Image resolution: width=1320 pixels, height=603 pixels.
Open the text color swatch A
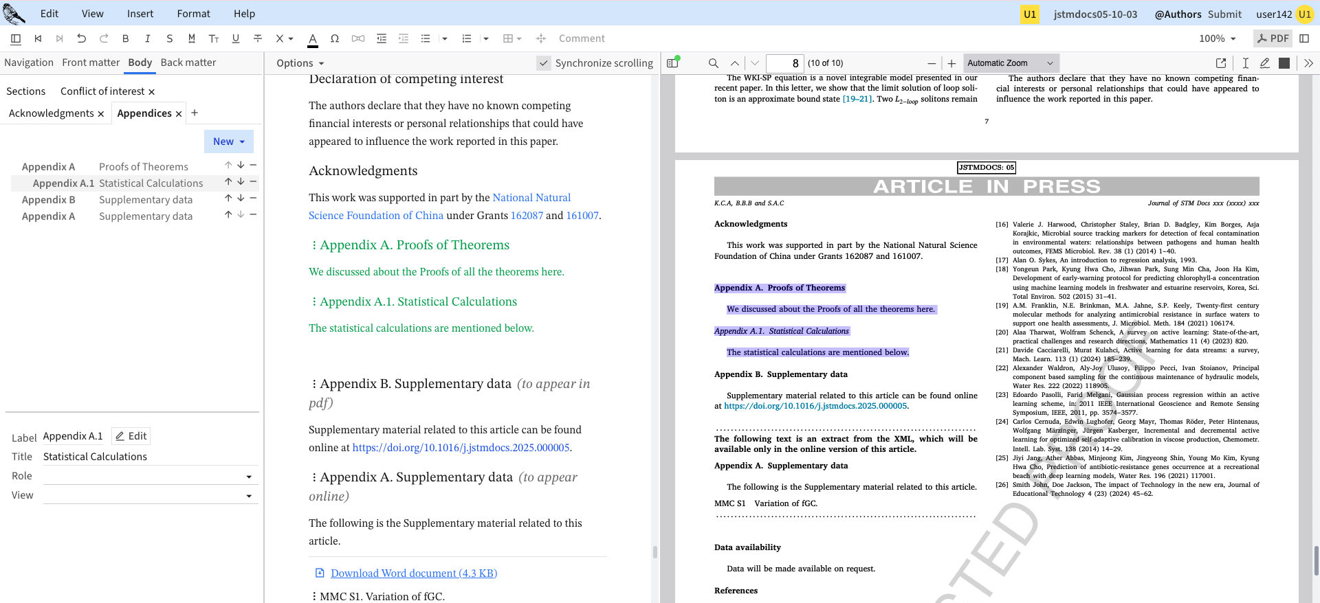[x=313, y=38]
